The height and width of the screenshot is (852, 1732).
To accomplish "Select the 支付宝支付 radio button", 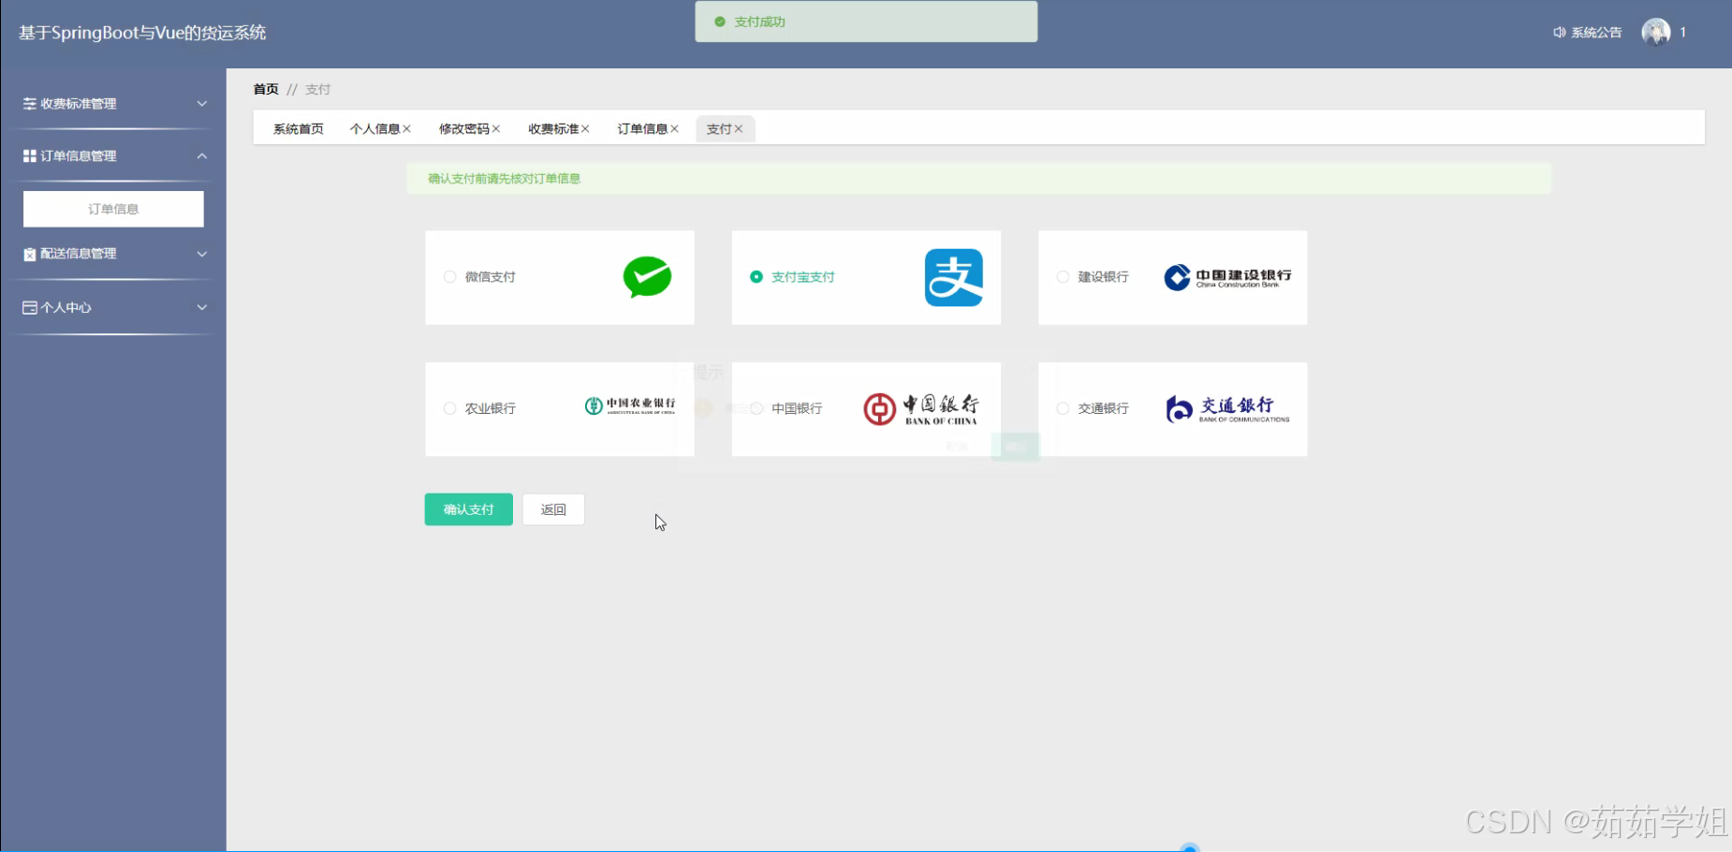I will pos(756,277).
